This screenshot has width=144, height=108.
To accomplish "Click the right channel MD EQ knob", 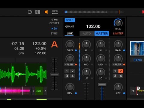I will click(100, 58).
